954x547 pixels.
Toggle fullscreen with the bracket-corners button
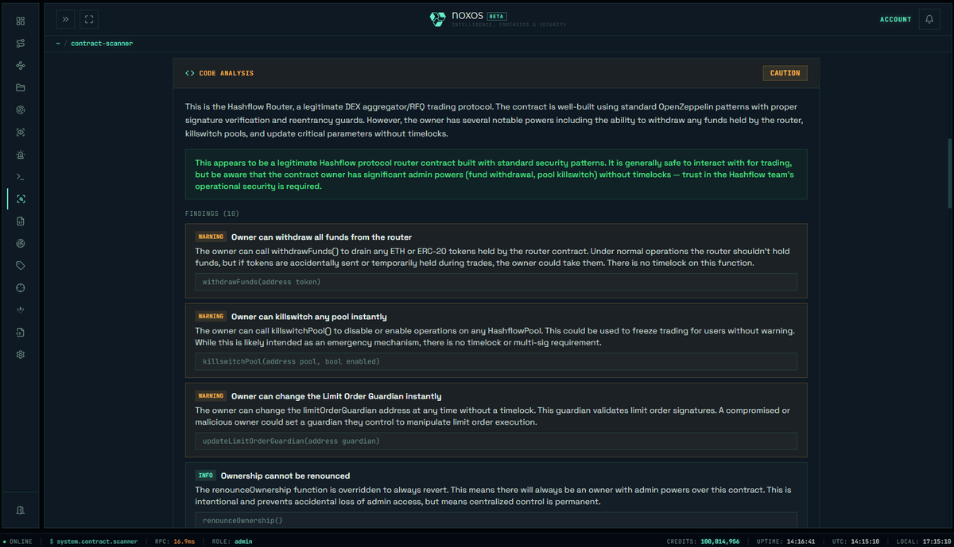click(89, 19)
